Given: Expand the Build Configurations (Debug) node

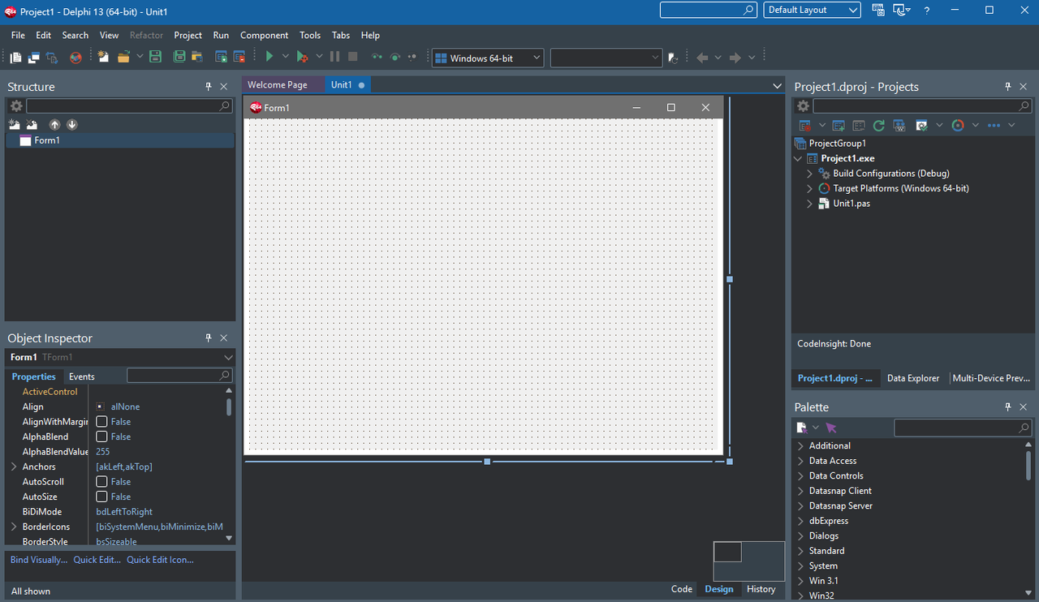Looking at the screenshot, I should [x=809, y=174].
